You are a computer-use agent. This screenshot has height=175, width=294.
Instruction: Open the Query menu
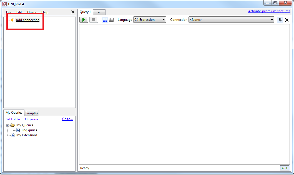32,12
